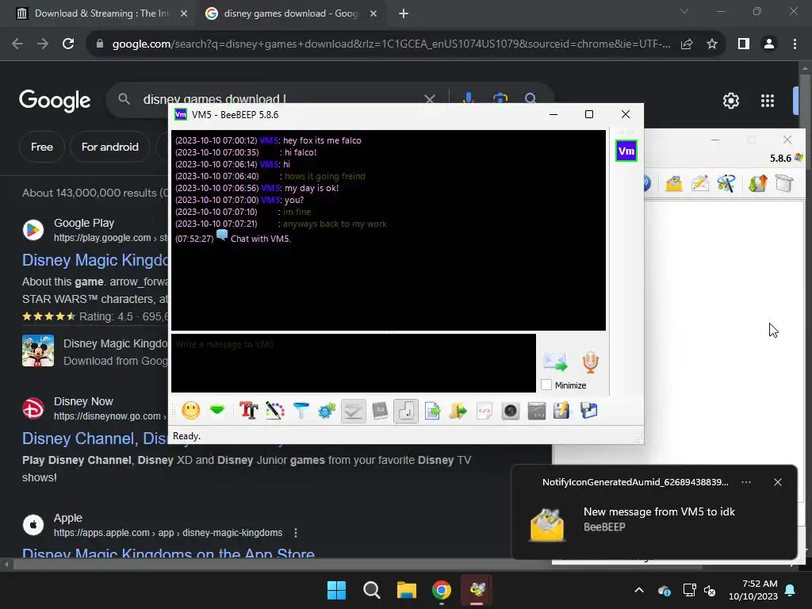812x609 pixels.
Task: Click the camera screenshot icon in chat toolbar
Action: [510, 412]
